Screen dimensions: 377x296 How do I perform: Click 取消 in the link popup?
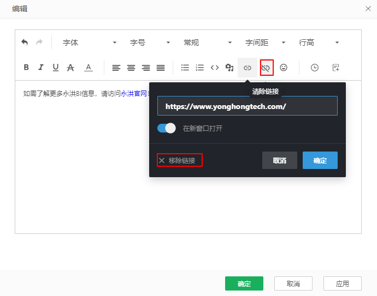[280, 160]
